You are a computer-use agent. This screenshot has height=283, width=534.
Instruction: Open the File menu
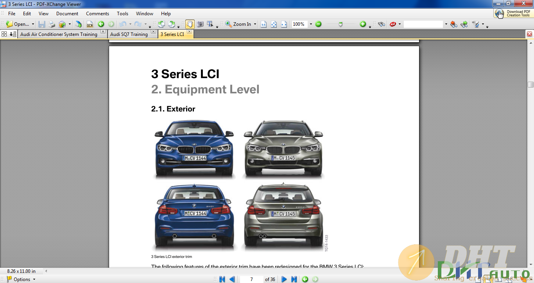12,14
